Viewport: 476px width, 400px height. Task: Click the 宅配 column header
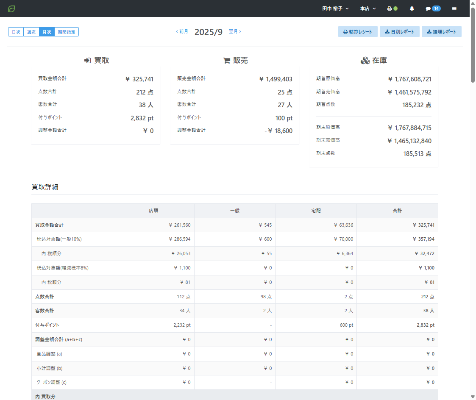316,211
